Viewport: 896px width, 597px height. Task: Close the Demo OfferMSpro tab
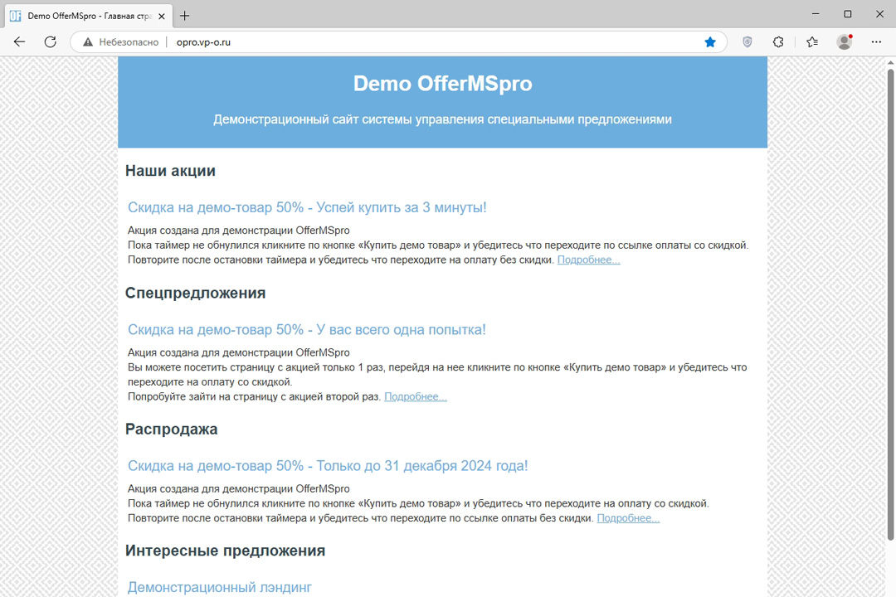(x=162, y=16)
